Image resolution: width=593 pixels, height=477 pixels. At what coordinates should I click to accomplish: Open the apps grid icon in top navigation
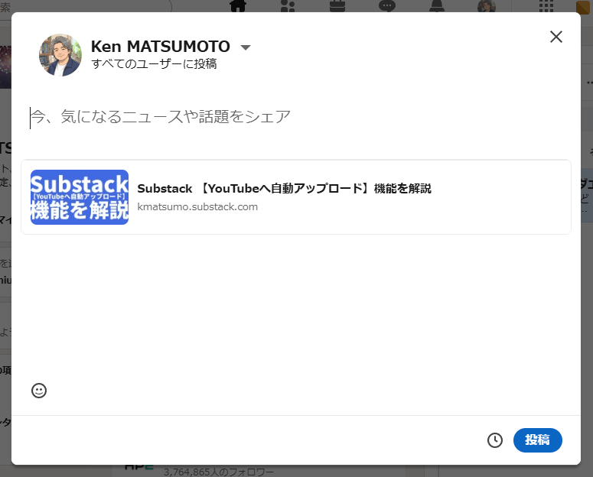546,5
